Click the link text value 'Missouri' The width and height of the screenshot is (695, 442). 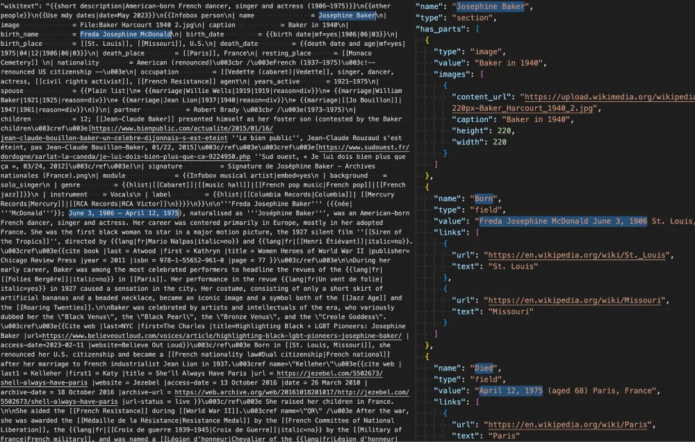(x=511, y=312)
